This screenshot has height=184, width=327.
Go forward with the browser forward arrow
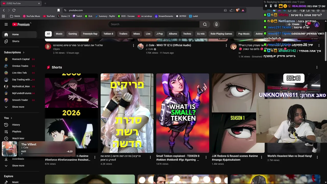9,10
